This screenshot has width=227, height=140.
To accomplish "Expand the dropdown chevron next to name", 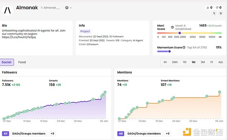I will 71,8.
